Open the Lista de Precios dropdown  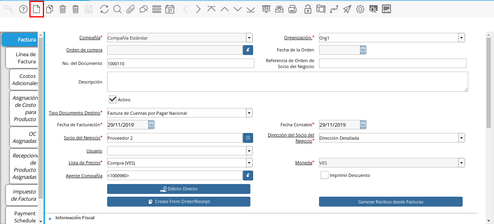249,163
